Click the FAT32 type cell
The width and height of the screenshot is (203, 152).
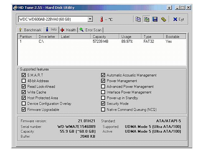pyautogui.click(x=149, y=41)
